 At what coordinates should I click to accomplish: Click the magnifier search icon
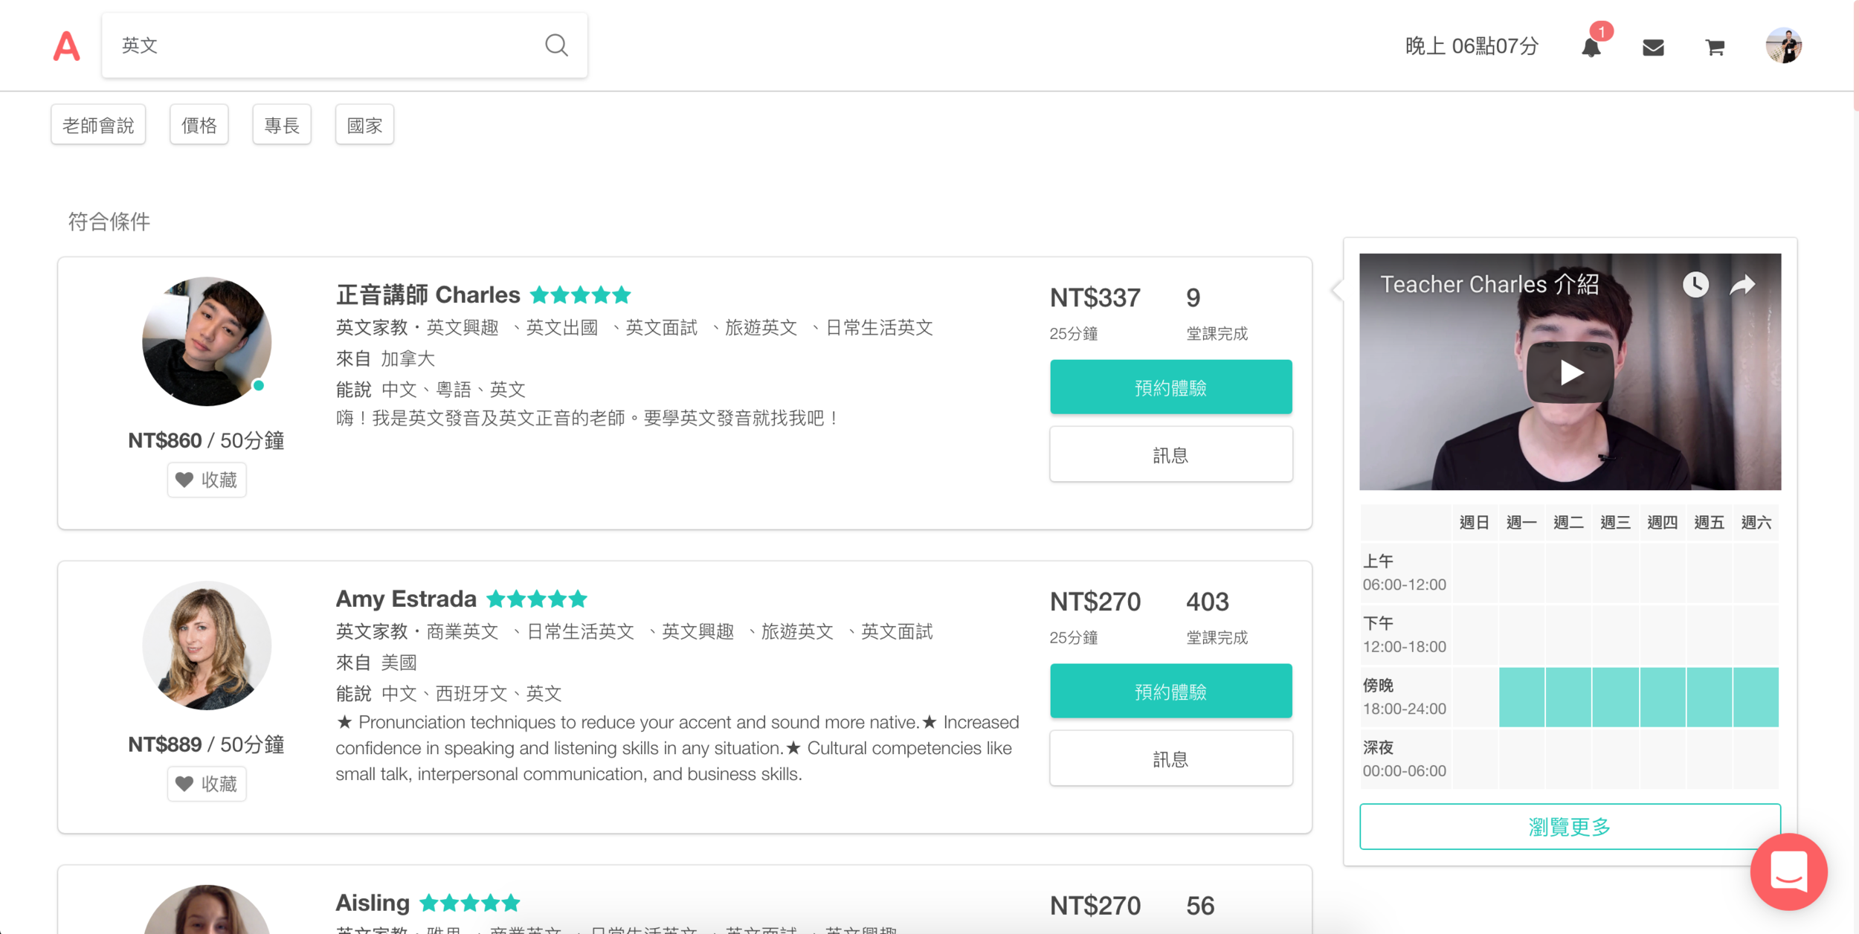click(x=556, y=45)
